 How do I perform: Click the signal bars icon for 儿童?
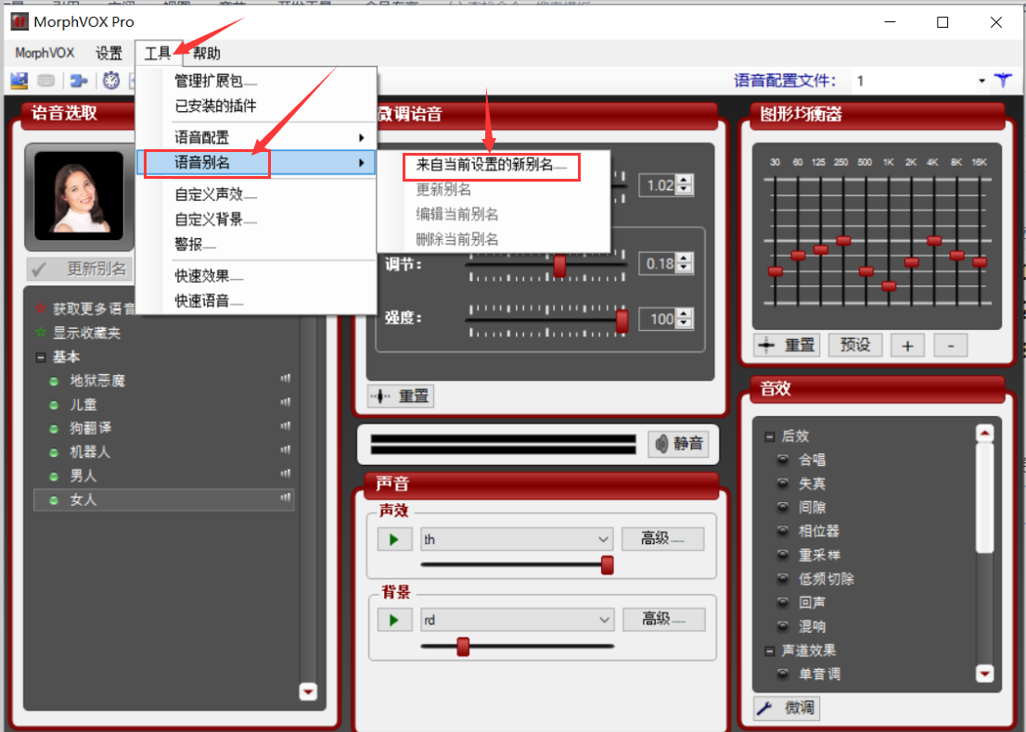click(x=286, y=402)
